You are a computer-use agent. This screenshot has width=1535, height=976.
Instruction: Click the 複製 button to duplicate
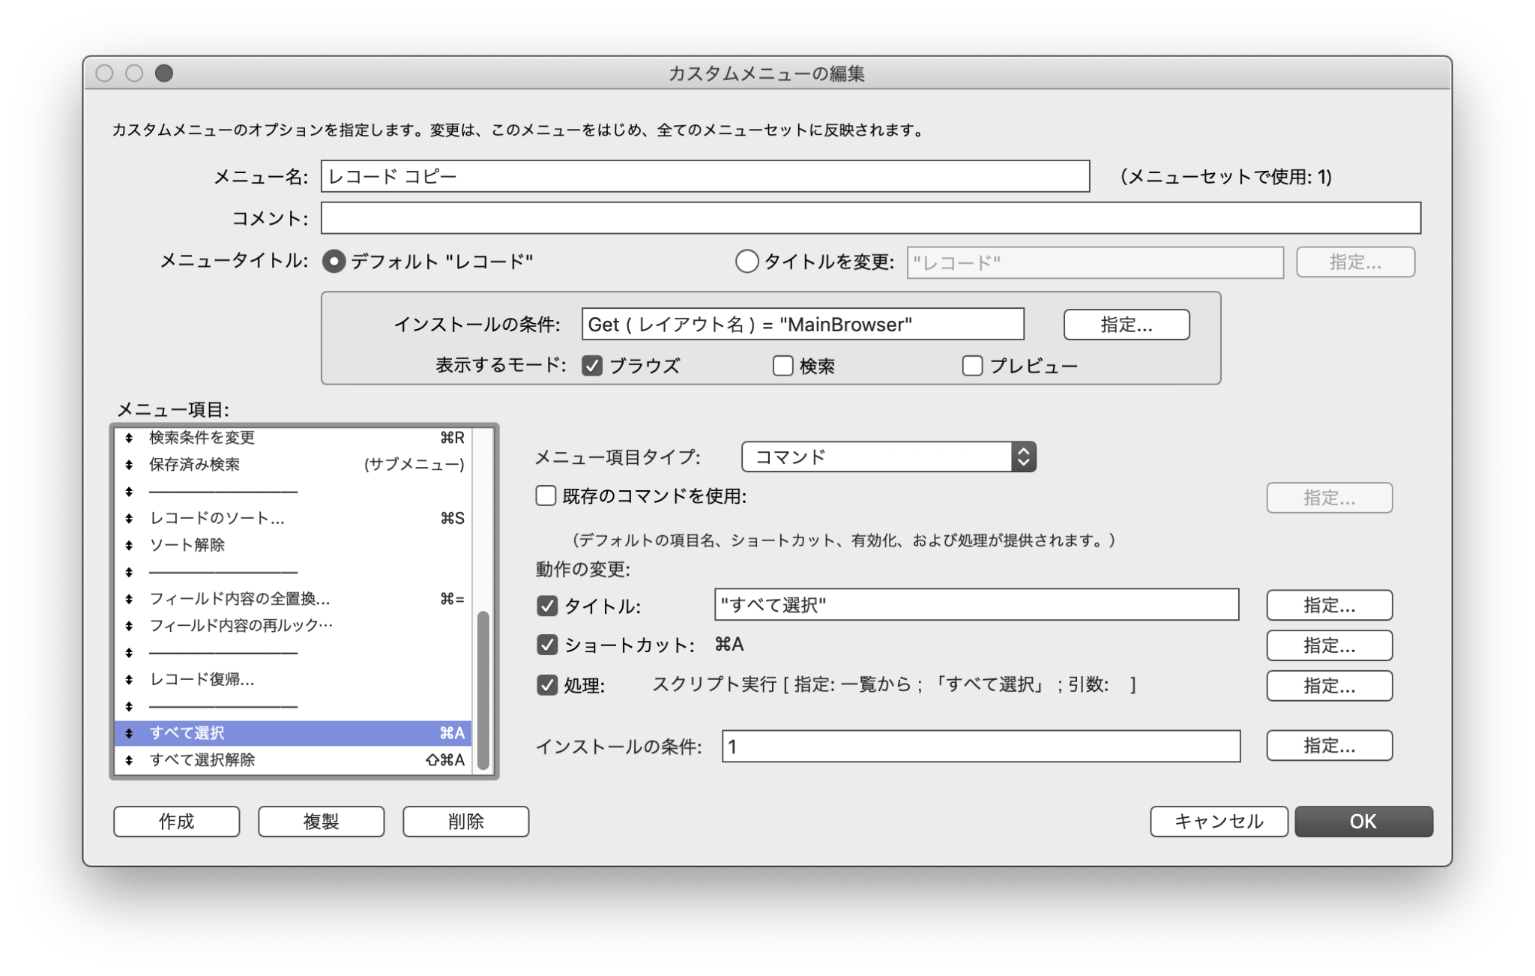point(321,821)
